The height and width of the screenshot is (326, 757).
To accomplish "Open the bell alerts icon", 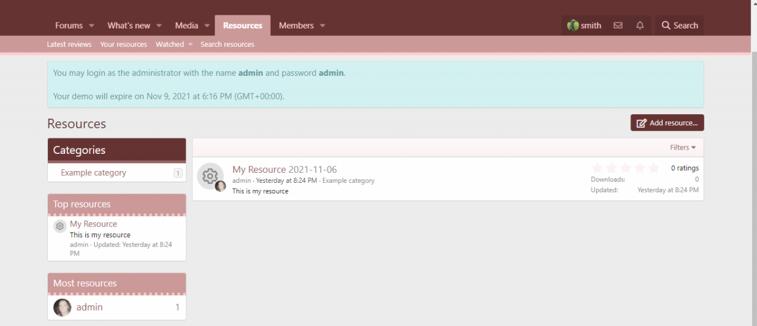I will click(x=640, y=25).
